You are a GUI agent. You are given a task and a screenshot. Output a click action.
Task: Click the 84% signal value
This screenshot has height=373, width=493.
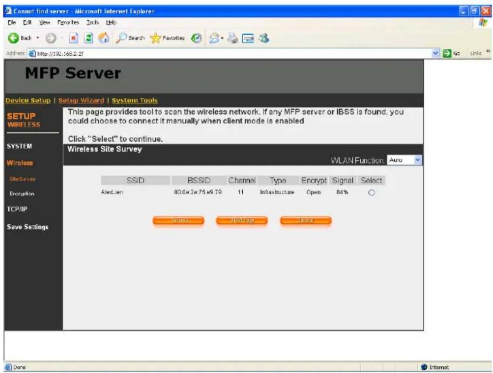point(342,192)
